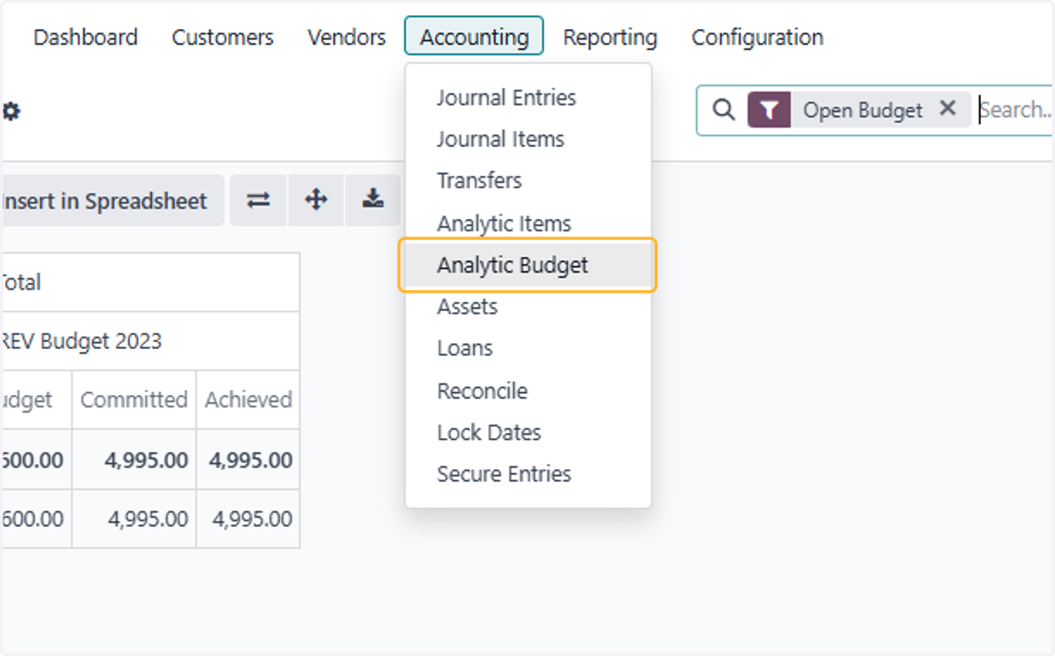Click the search magnifier icon
This screenshot has width=1055, height=656.
click(x=723, y=110)
